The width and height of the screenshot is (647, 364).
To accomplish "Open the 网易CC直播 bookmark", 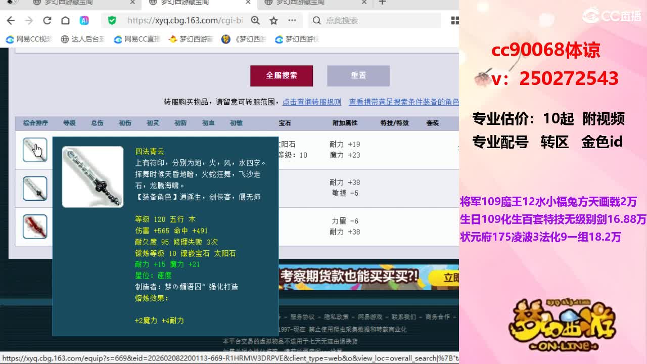I will [137, 39].
